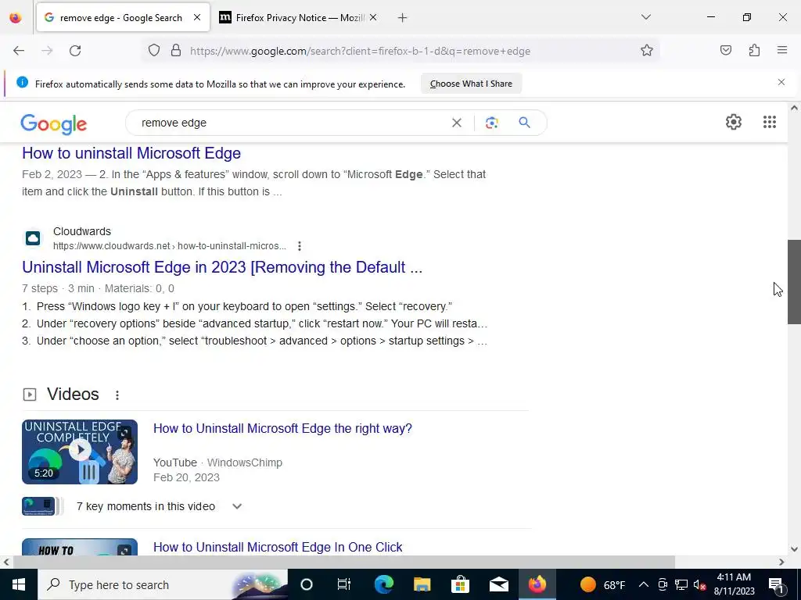
Task: Click the Windows 'Type here to search' box
Action: pyautogui.click(x=163, y=584)
